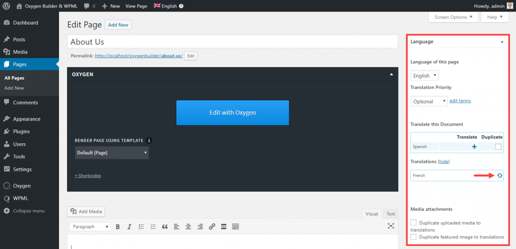Image resolution: width=516 pixels, height=249 pixels.
Task: Toggle bold formatting in editor
Action: pos(118,227)
